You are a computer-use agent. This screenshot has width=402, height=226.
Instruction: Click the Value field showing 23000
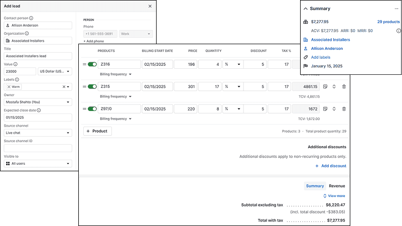point(20,71)
